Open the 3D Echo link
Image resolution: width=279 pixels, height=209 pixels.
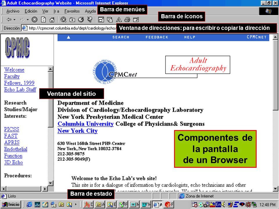coord(14,163)
